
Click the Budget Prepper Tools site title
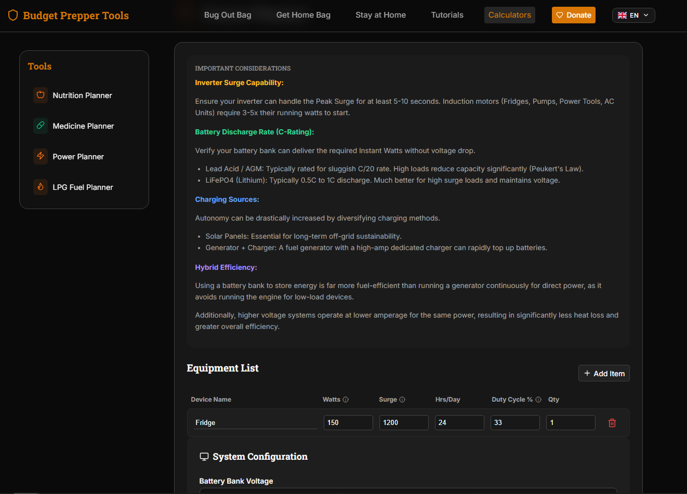tap(76, 16)
